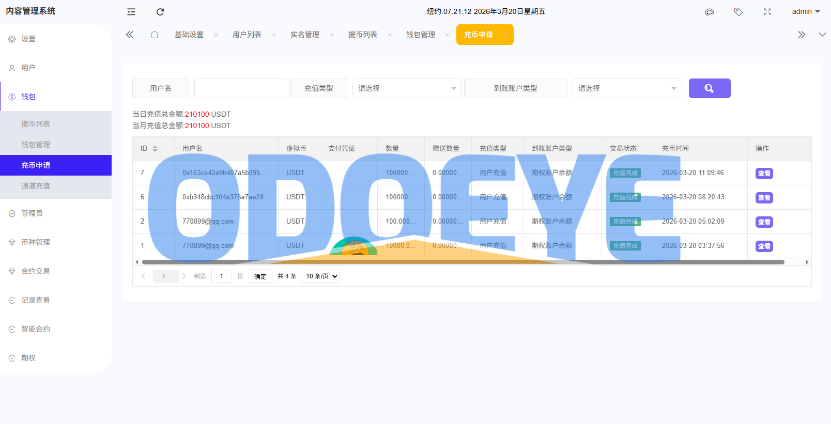Expand the admin user menu

(806, 11)
